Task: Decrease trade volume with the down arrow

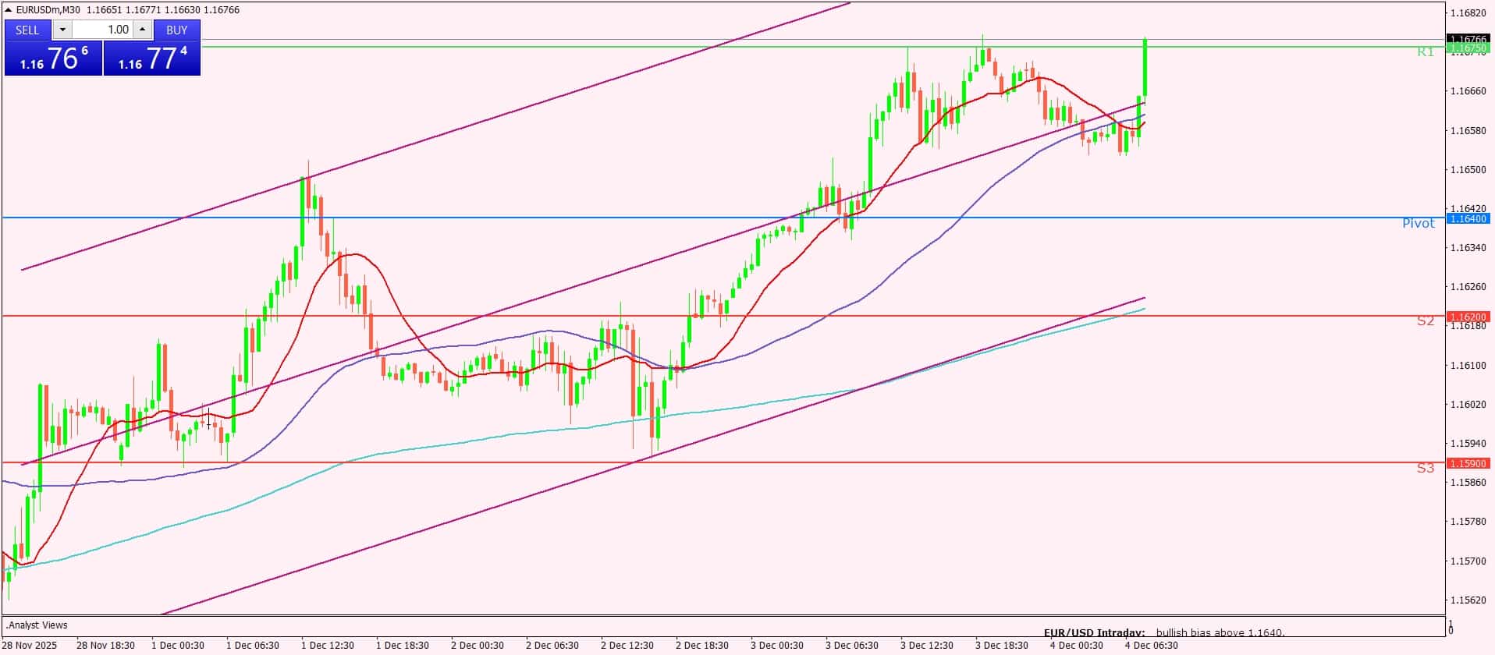Action: 63,30
